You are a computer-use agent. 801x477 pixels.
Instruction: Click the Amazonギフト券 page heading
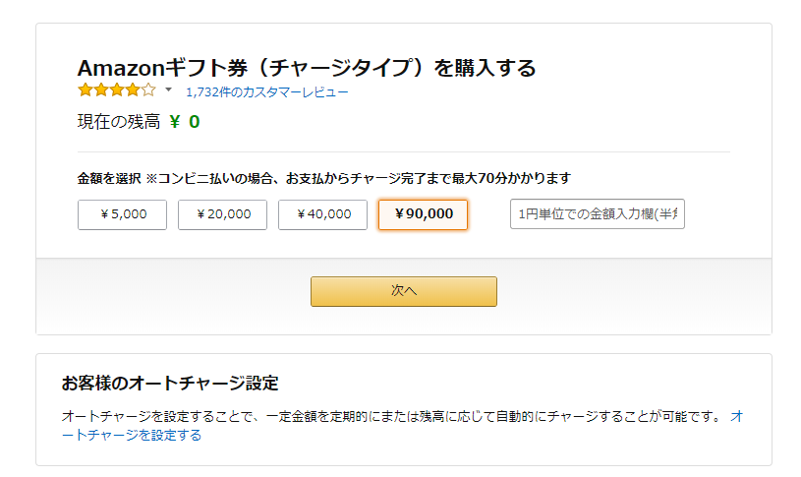pos(307,68)
